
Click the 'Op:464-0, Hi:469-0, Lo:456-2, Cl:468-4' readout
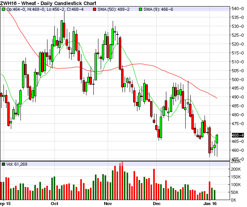45,9
